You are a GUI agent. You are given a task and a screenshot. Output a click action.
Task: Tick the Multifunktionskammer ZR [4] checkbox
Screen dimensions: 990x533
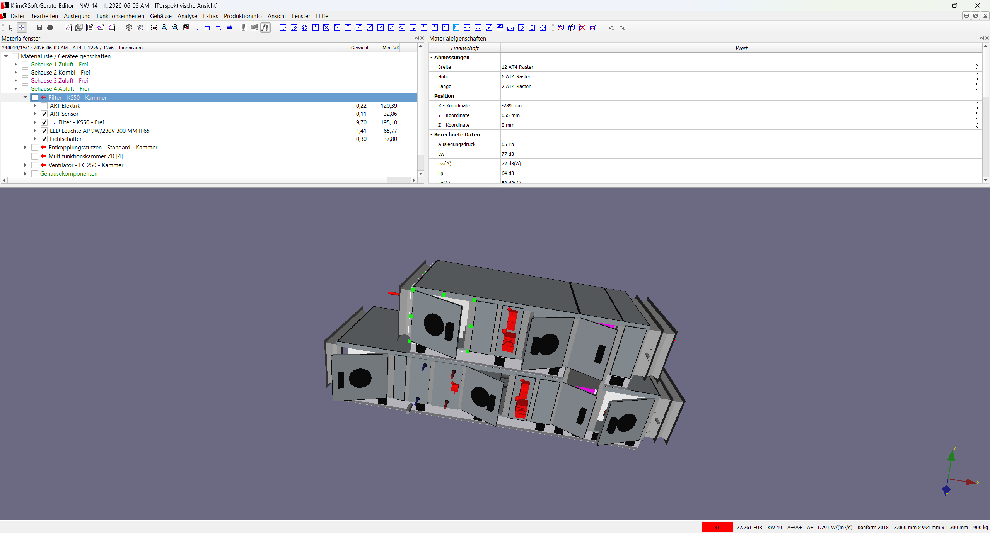point(35,156)
